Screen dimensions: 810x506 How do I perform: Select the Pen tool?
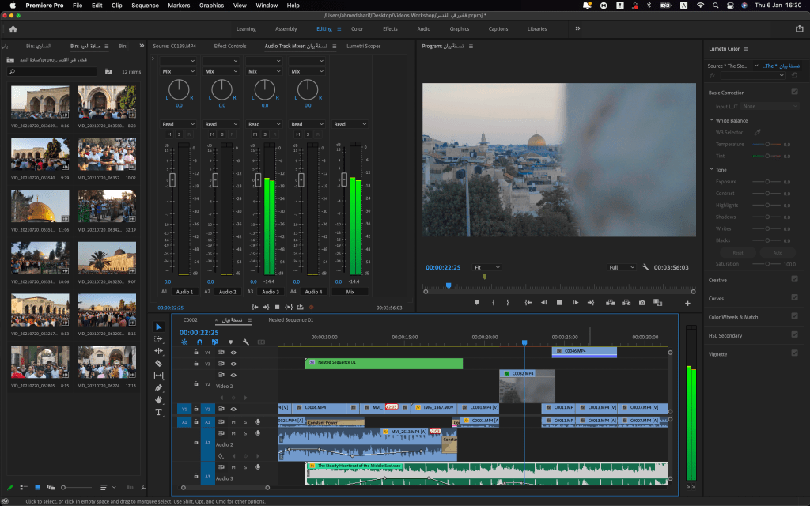pos(158,387)
